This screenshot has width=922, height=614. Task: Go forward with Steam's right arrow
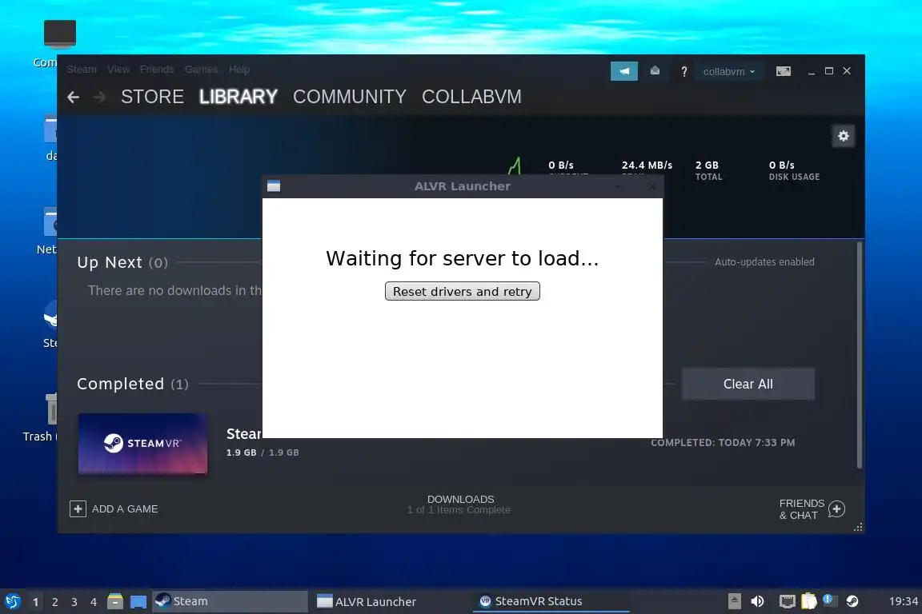tap(99, 97)
